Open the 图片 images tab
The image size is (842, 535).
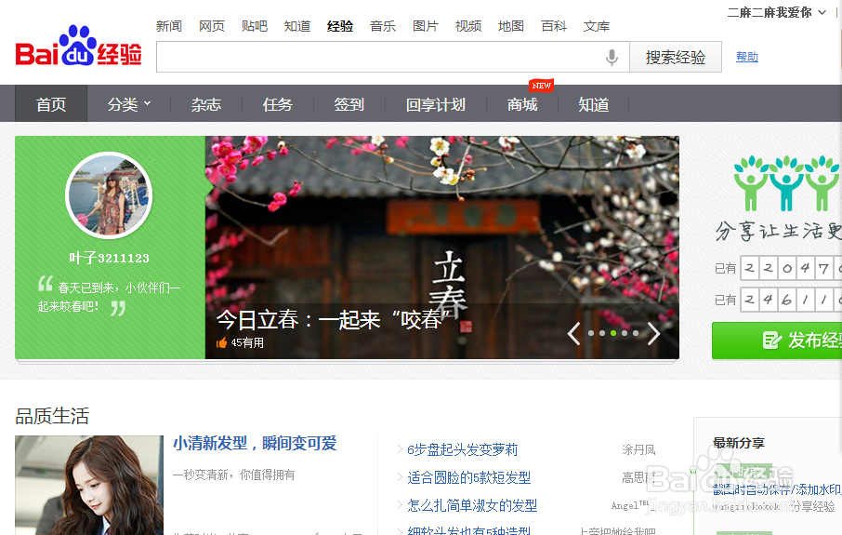pos(426,26)
